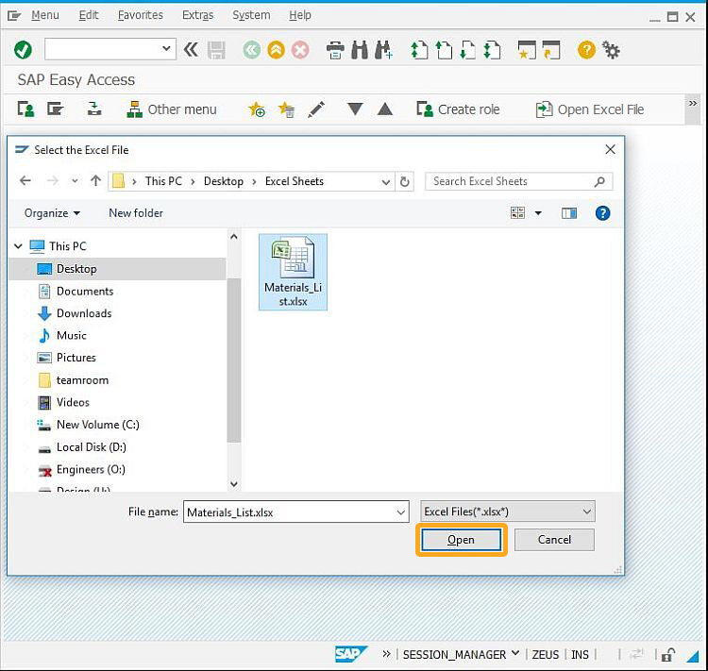Click the yellow Help question mark icon

[x=586, y=50]
